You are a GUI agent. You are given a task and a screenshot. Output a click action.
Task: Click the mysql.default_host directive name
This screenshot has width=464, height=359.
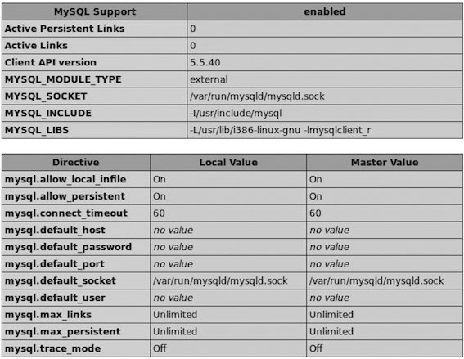(55, 230)
